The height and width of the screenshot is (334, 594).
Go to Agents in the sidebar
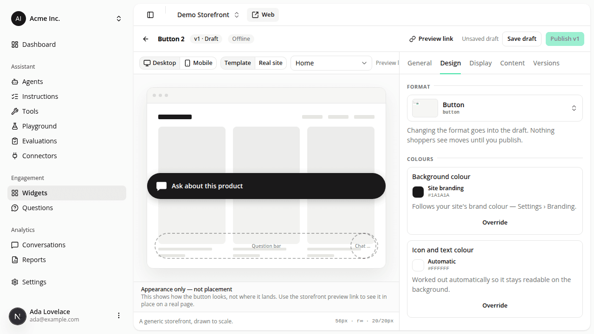click(67, 82)
